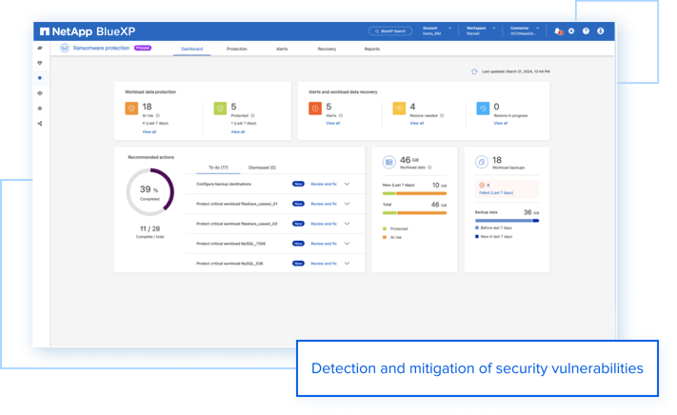Image resolution: width=677 pixels, height=415 pixels.
Task: Click the orange At-risk shield icon
Action: 132,109
